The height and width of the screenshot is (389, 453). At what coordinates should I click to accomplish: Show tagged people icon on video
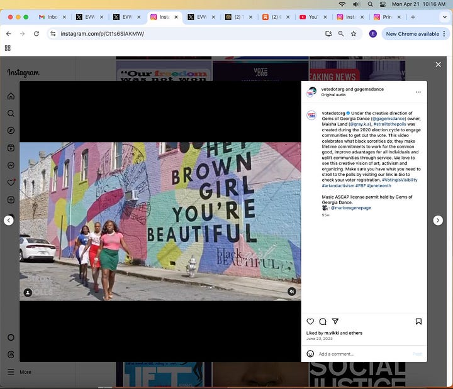coord(28,293)
